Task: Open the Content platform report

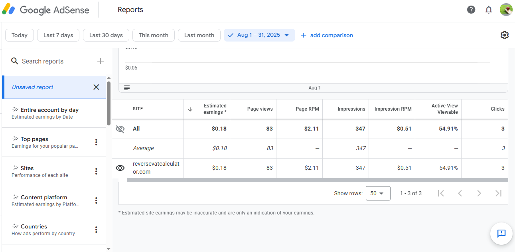Action: click(54, 200)
